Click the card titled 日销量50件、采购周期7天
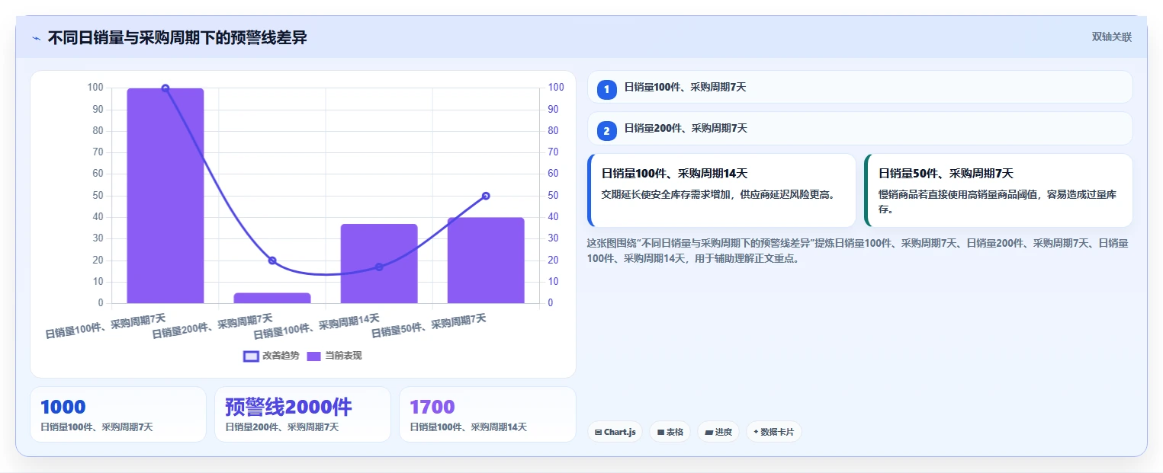 pyautogui.click(x=998, y=190)
